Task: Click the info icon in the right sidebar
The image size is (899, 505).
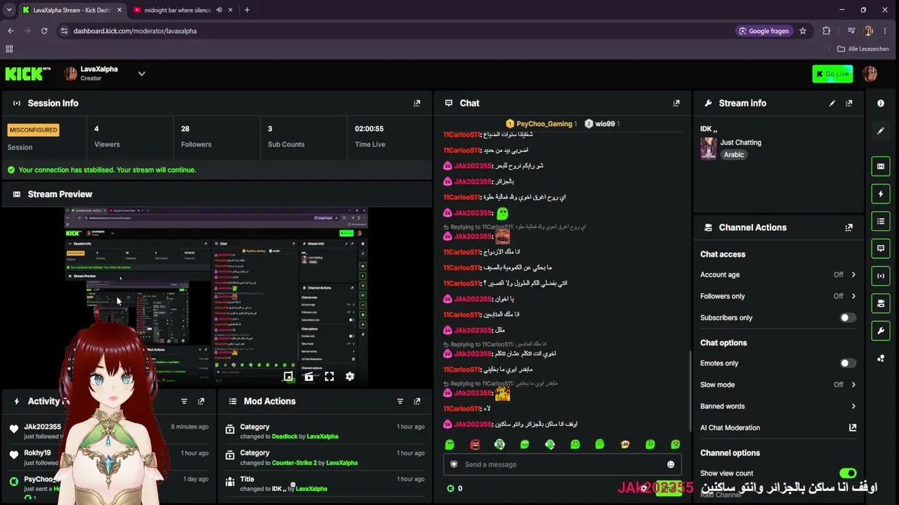Action: pyautogui.click(x=881, y=103)
